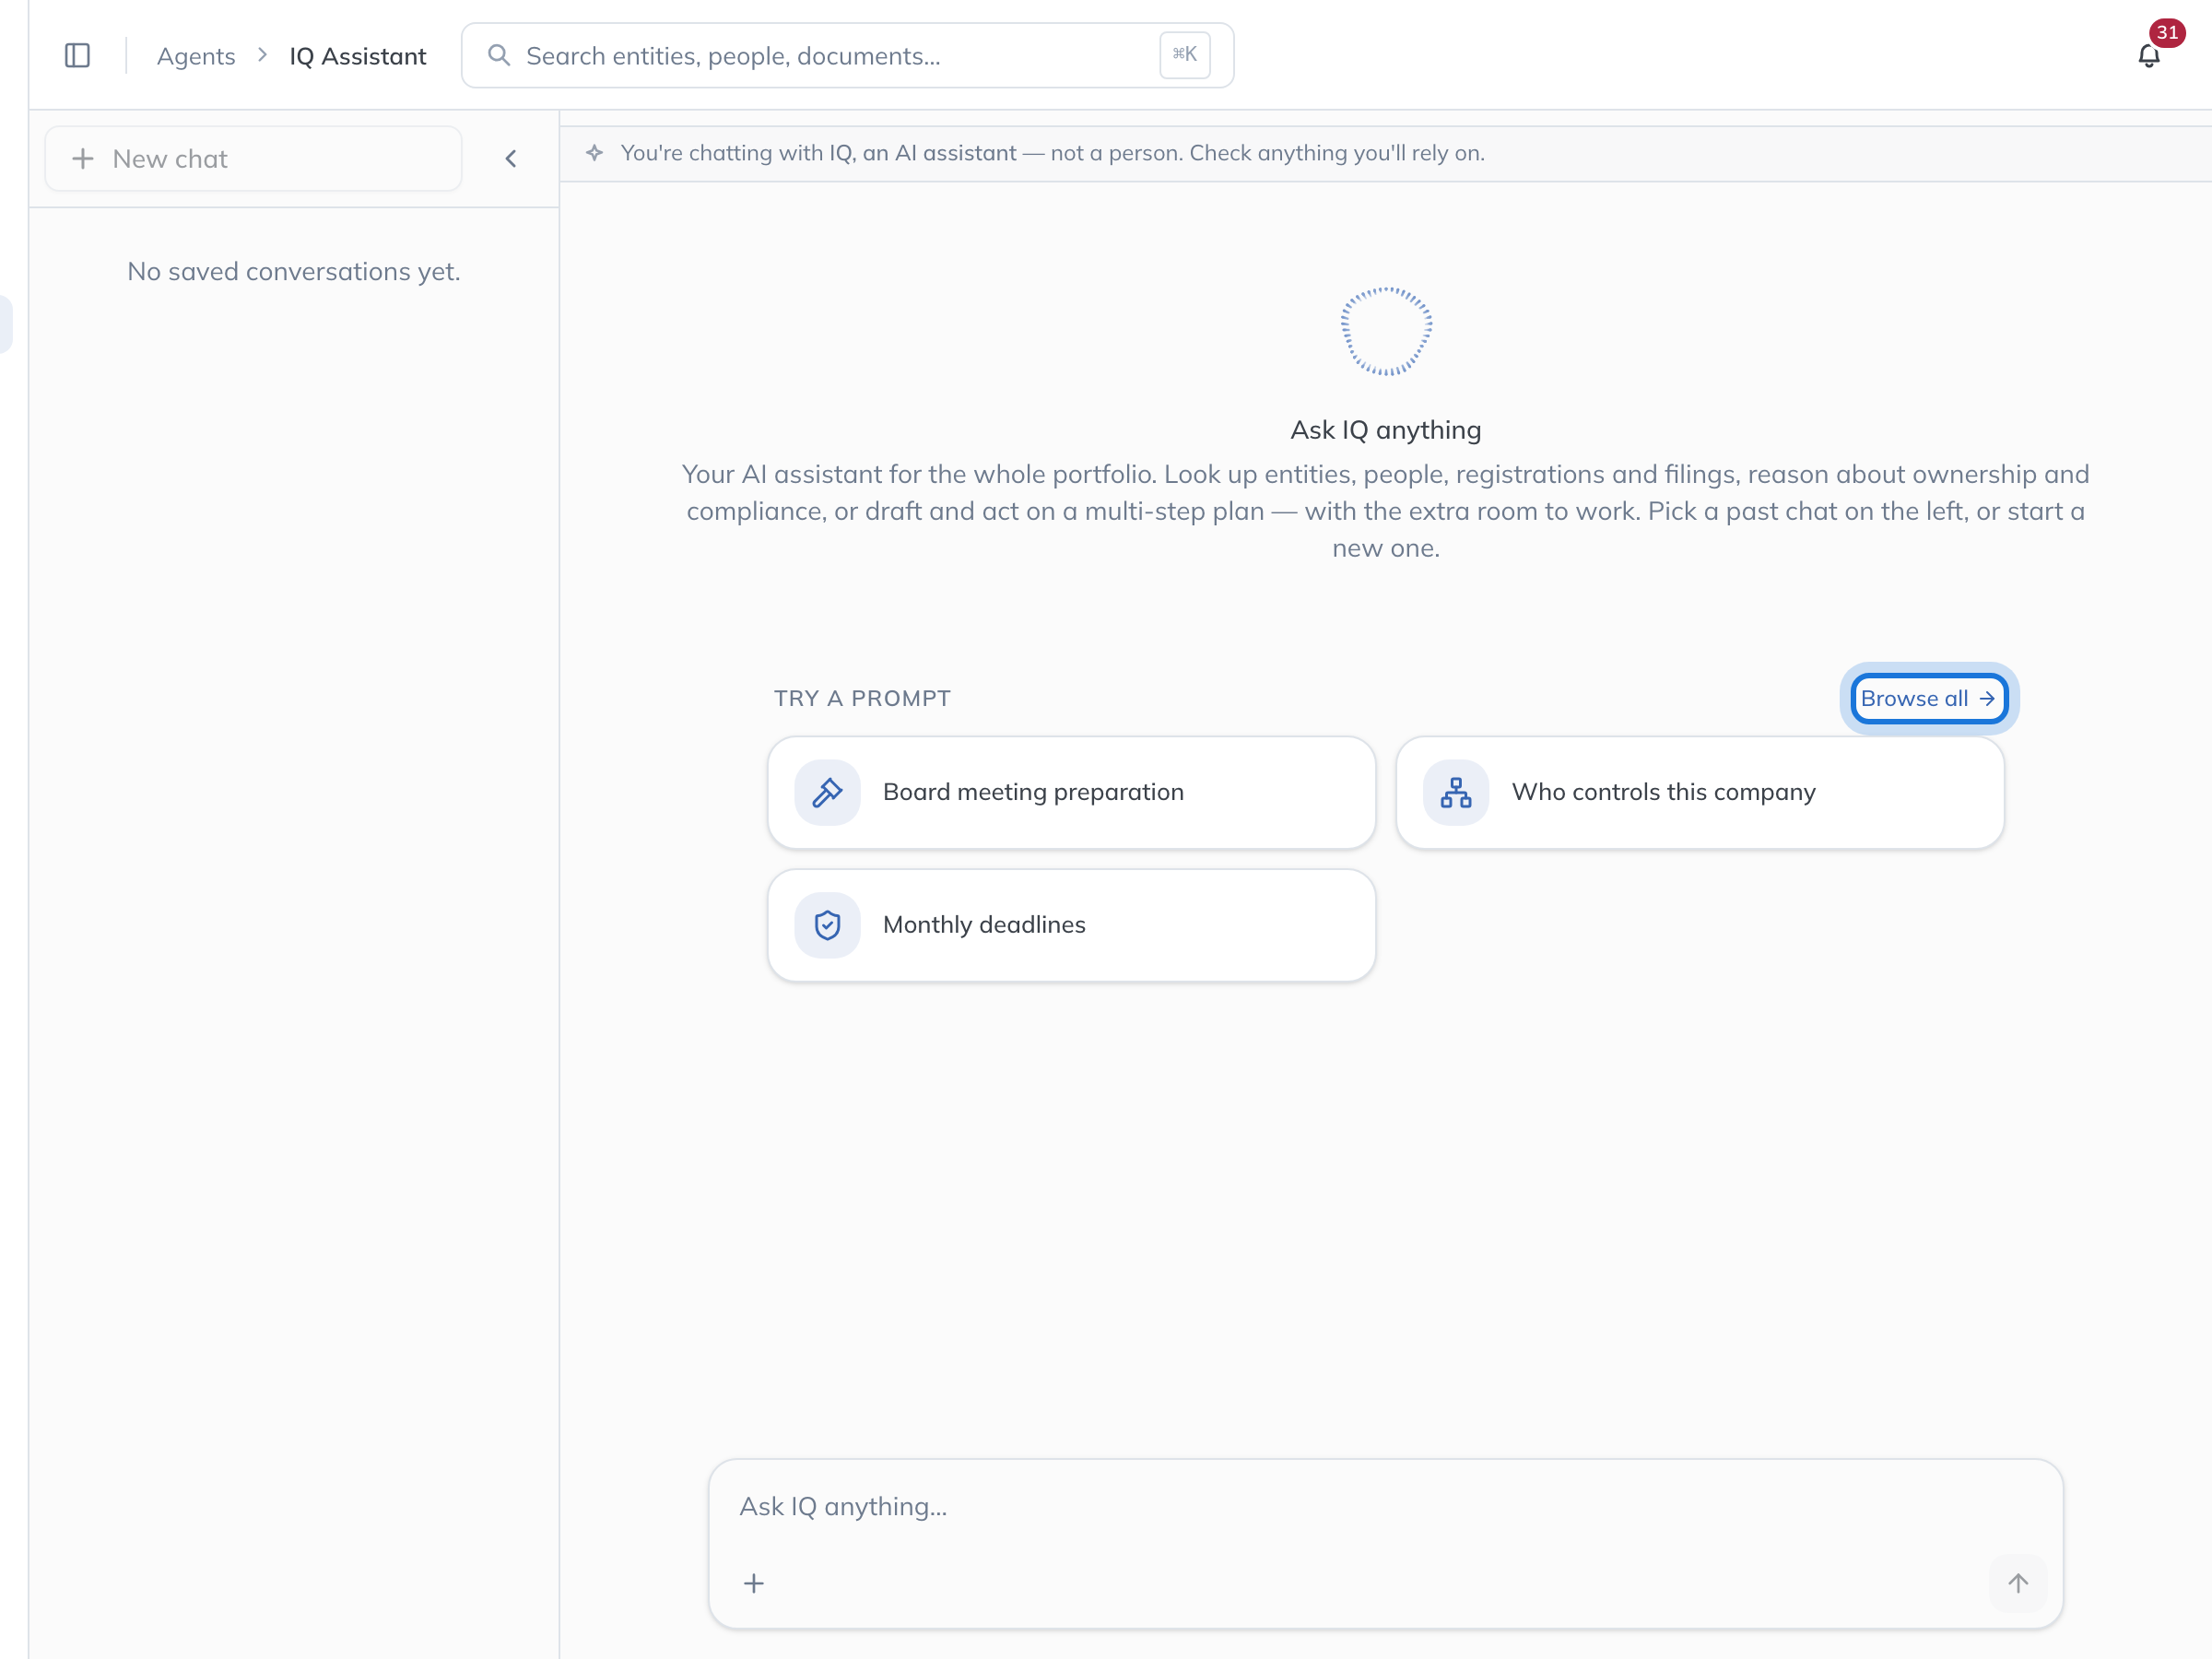Choose the Monthly deadlines prompt
2212x1659 pixels.
(1071, 925)
